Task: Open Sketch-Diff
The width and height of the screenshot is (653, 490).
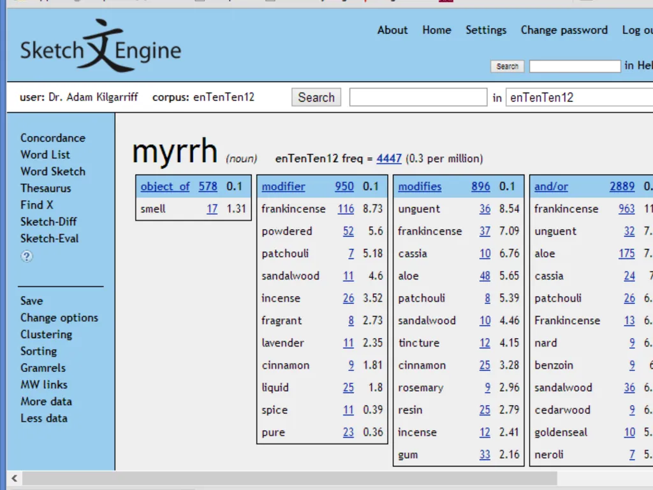Action: (48, 221)
